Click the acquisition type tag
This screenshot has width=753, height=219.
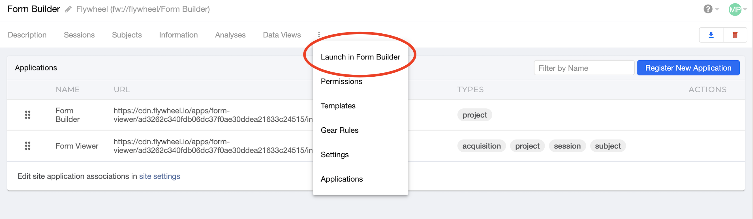(x=481, y=146)
